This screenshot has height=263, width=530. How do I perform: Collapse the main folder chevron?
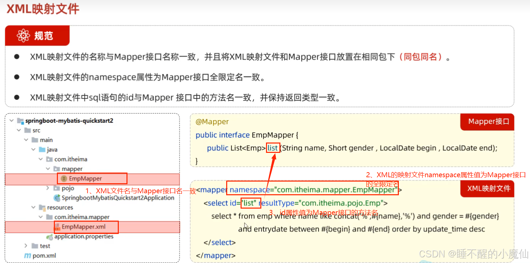pos(26,140)
